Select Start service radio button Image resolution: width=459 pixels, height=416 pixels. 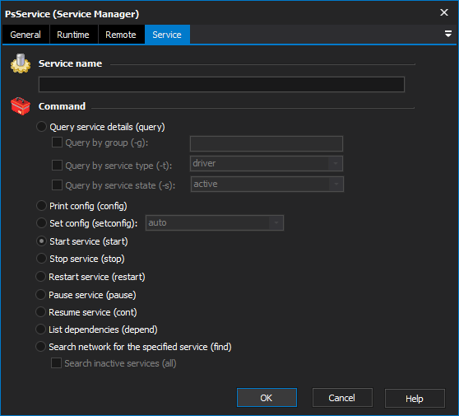(41, 241)
